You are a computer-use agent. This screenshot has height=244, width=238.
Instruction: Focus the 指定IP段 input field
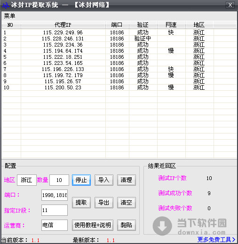coord(55,210)
